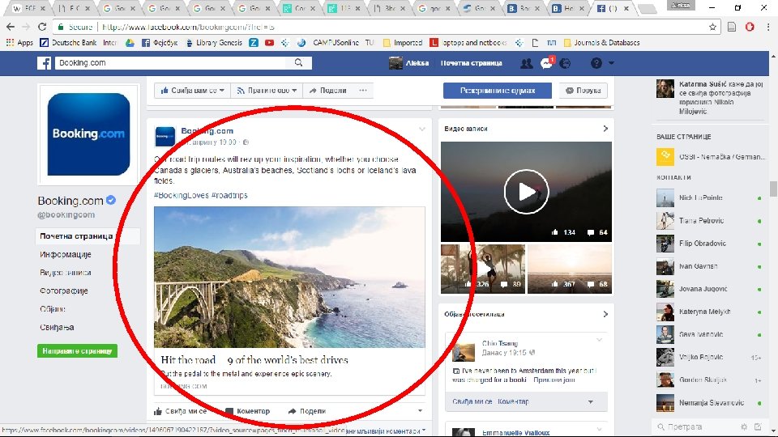778x437 pixels.
Task: Open chat with Nemanja Stevanovic
Action: 709,403
